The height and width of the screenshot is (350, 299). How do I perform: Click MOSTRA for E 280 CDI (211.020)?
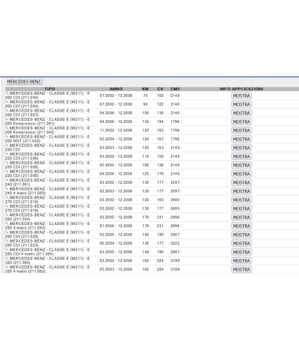pos(241,235)
